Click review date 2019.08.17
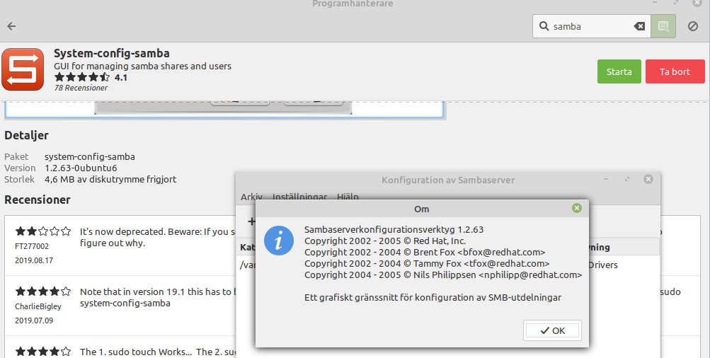Viewport: 710px width, 358px height. pyautogui.click(x=34, y=260)
